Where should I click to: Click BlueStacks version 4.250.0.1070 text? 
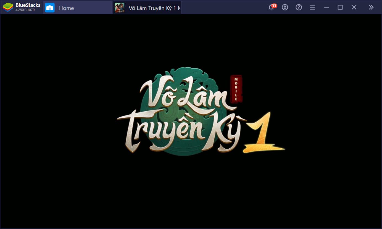click(25, 10)
